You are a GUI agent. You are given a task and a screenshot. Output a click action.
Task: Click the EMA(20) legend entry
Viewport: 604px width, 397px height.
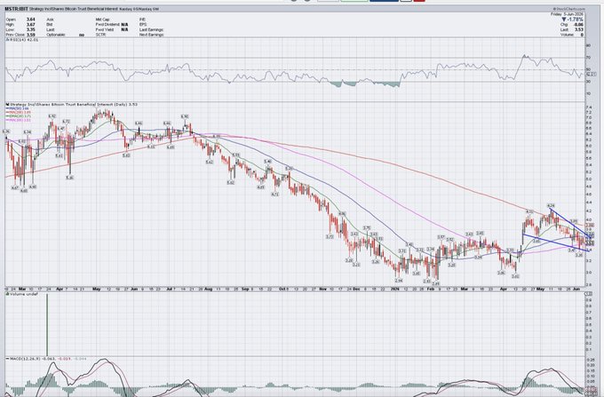(x=17, y=116)
